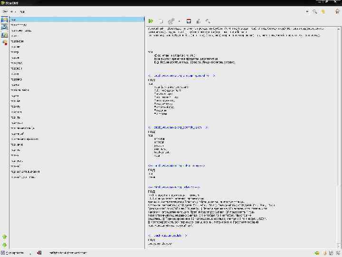342x257 pixels.
Task: Click the magnifier search icon beside the input field
Action: (x=315, y=11)
